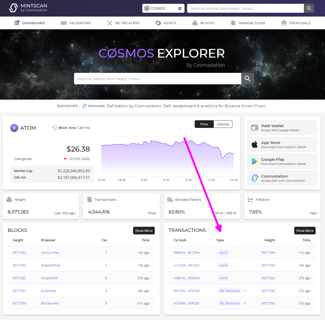The height and width of the screenshot is (320, 325).
Task: Click the Cosmostation DeFi access card
Action: tap(282, 178)
